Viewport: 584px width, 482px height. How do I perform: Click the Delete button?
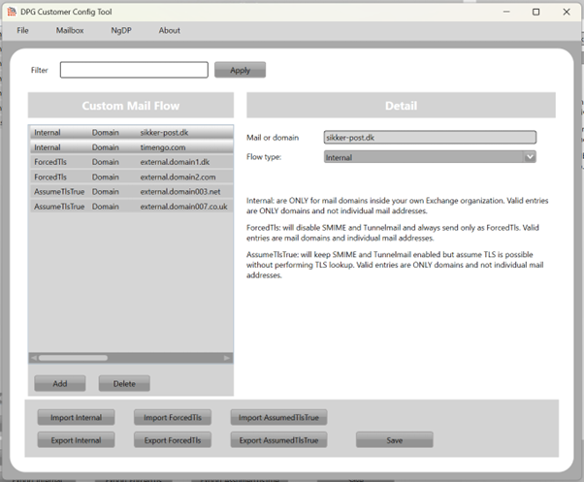[x=124, y=384]
